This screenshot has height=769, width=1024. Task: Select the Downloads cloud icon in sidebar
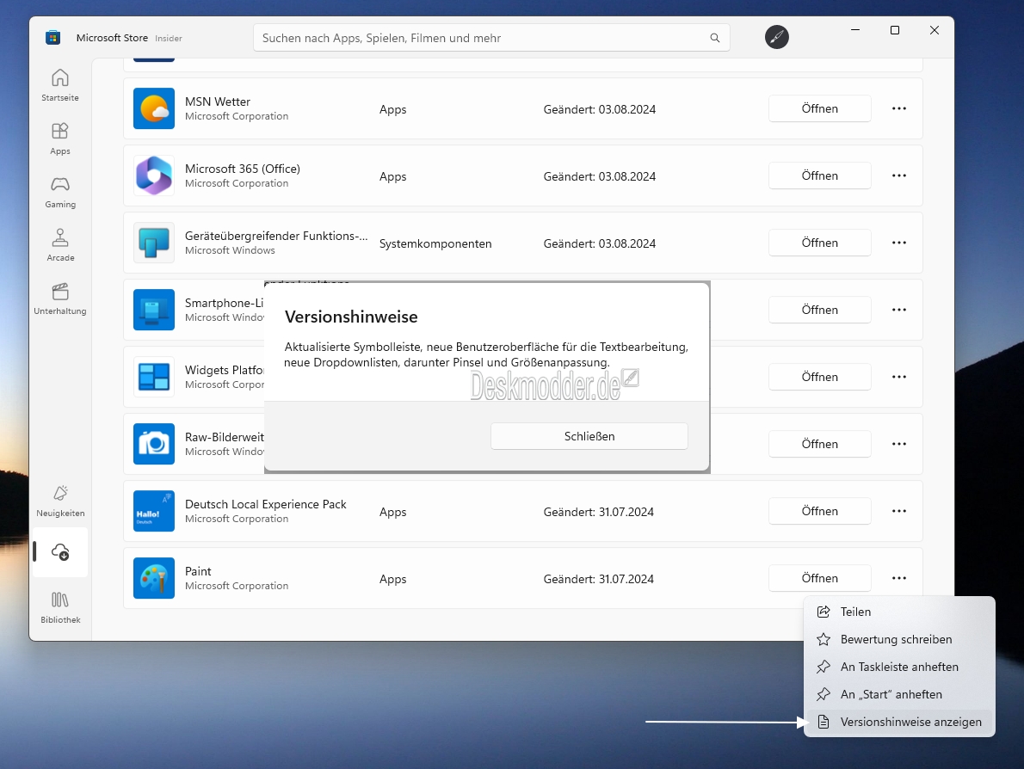pos(60,552)
